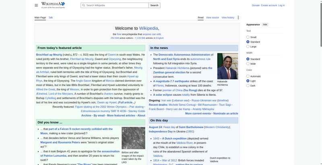322x165 pixels.
Task: Open Margaret and Roumania Peters link
Action: coord(60,142)
